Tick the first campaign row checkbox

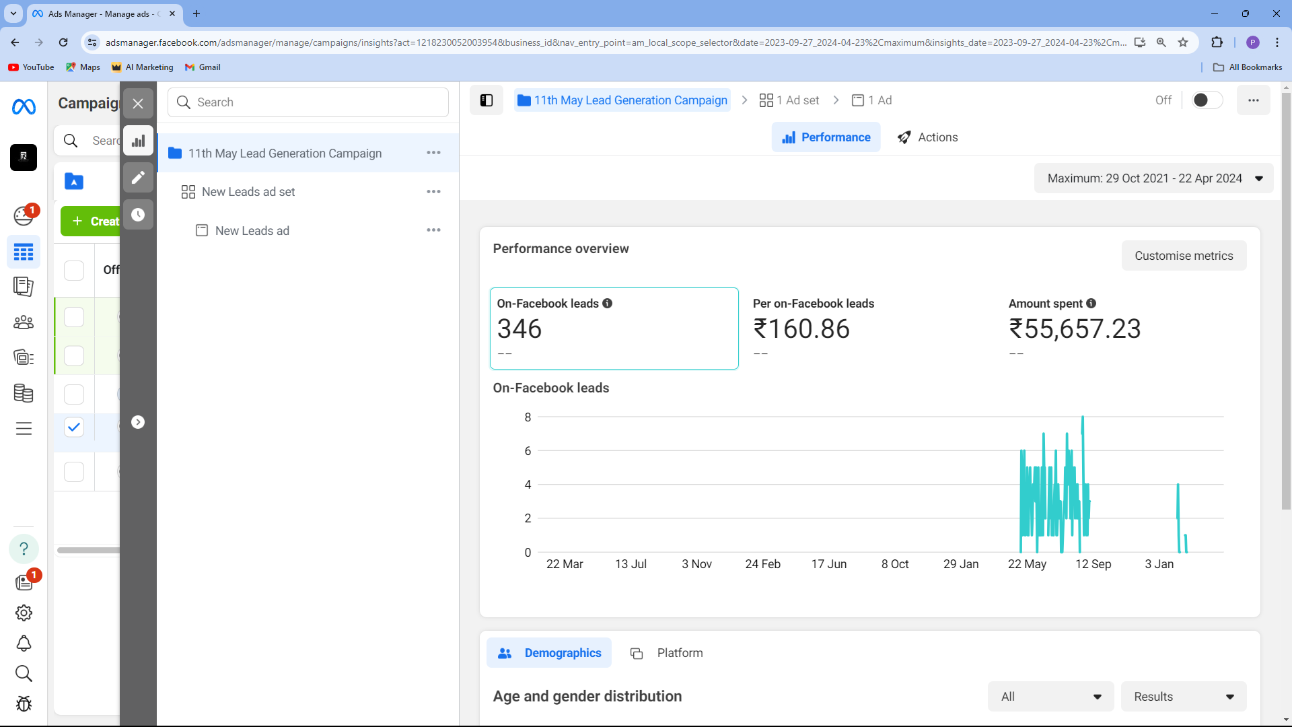coord(74,317)
